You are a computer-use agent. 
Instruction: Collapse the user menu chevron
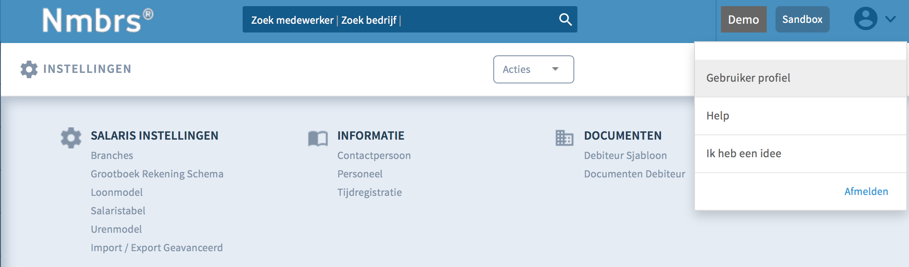[x=891, y=19]
